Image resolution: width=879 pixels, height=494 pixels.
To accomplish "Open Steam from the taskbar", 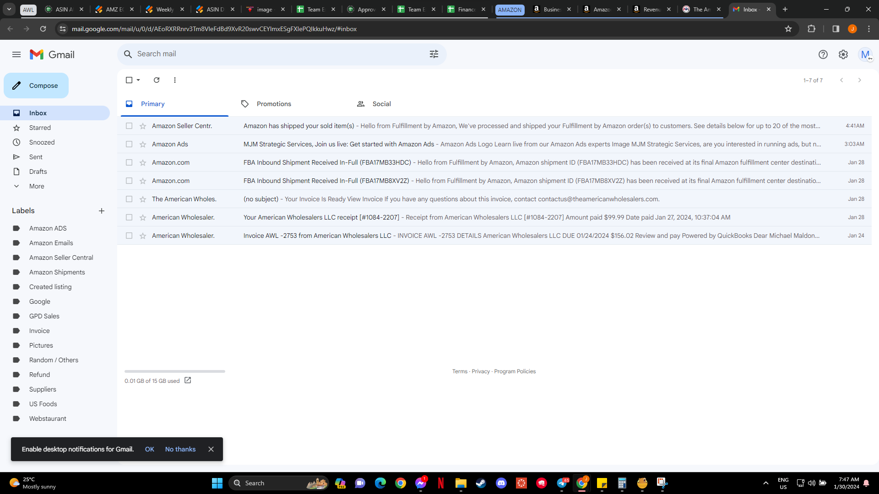I will point(481,483).
